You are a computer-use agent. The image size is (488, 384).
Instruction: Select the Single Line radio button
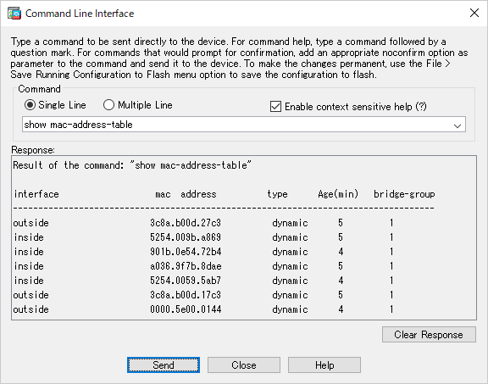[x=30, y=105]
